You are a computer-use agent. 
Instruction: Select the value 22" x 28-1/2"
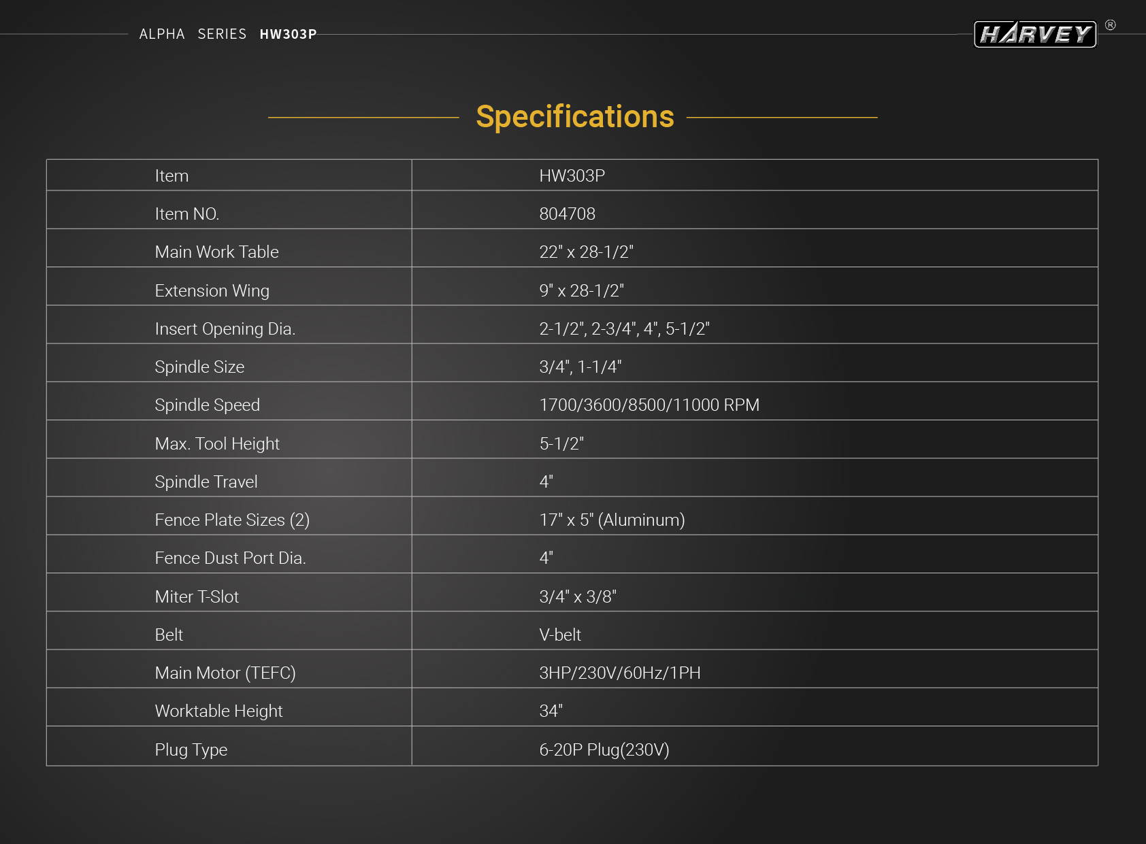[x=586, y=252]
